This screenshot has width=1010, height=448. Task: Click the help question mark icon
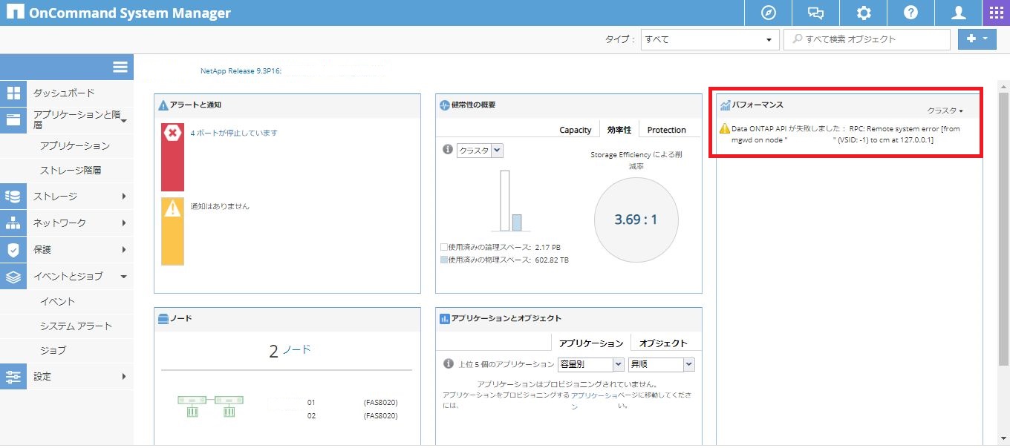click(910, 13)
